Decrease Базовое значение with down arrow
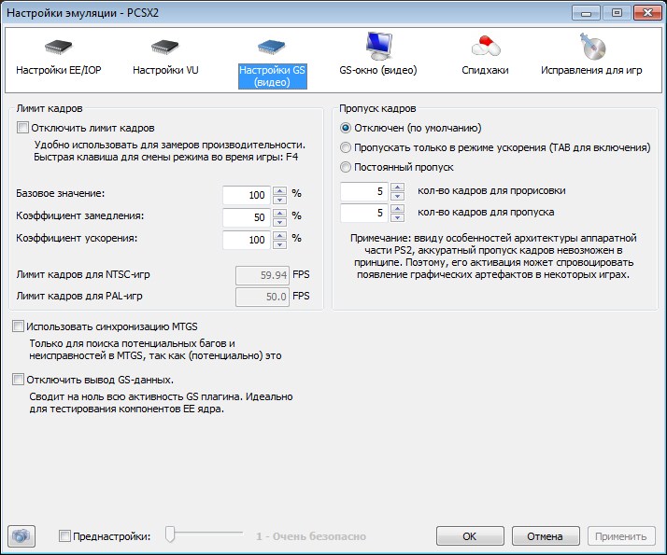The height and width of the screenshot is (555, 667). click(x=279, y=200)
